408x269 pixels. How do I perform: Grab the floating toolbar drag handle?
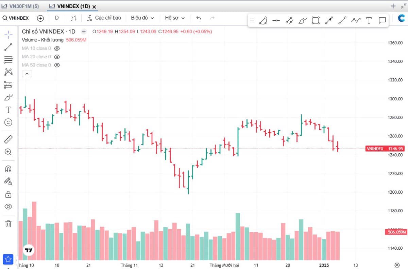252,21
